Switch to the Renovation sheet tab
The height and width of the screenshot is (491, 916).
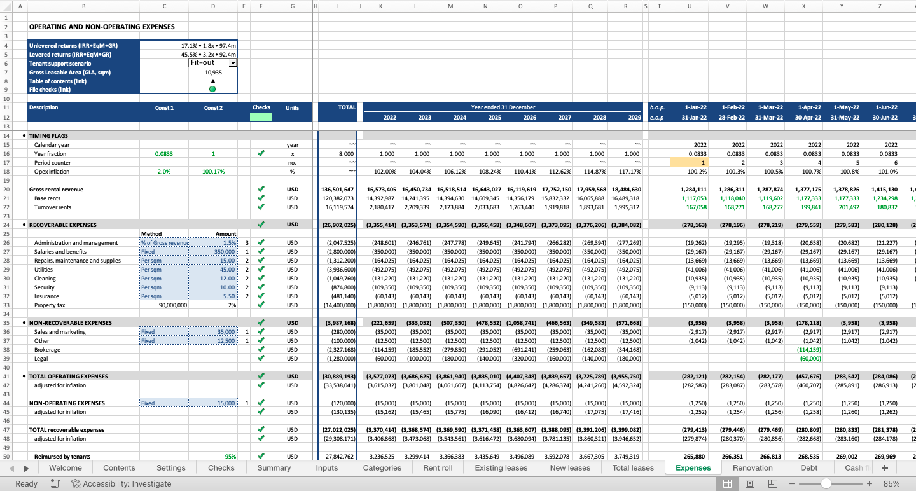753,468
